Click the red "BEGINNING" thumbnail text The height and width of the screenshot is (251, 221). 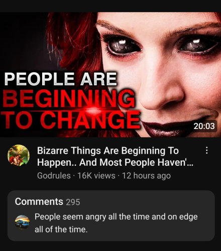tap(69, 99)
